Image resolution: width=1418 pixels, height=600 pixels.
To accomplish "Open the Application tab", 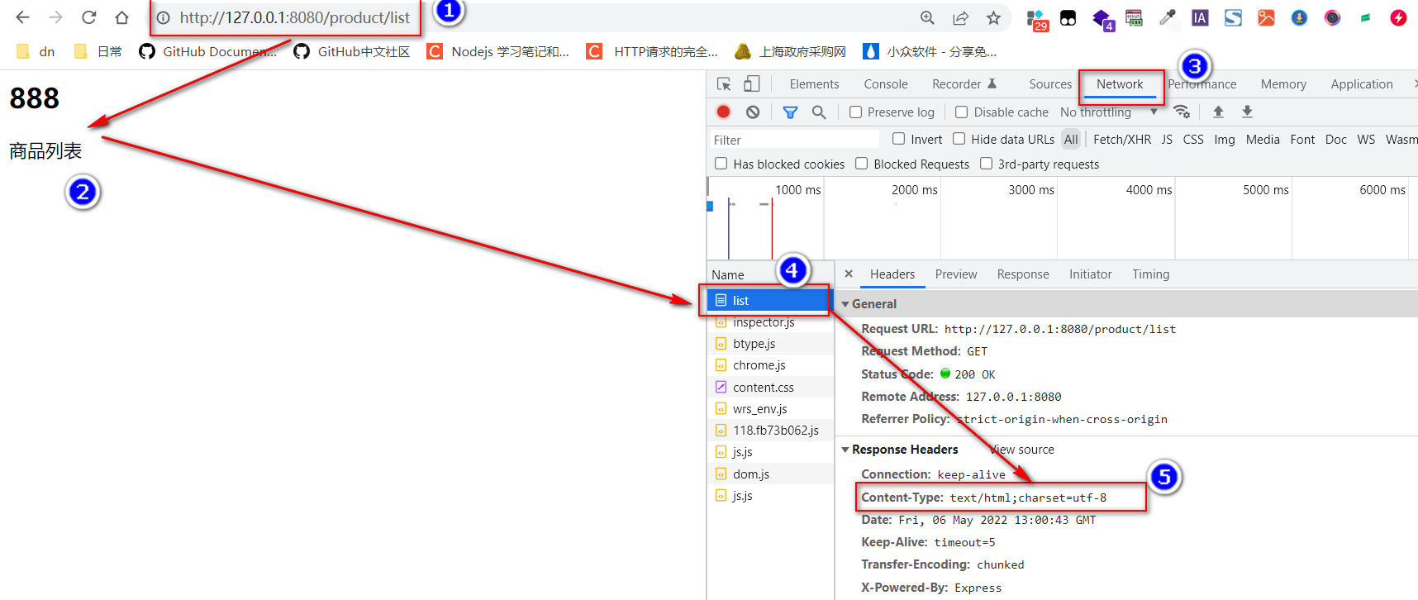I will pyautogui.click(x=1362, y=84).
